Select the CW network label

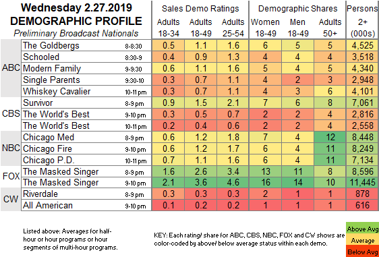(11, 200)
